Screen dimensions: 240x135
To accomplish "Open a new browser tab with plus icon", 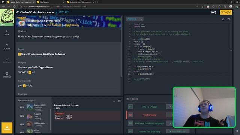I will tap(98, 2).
